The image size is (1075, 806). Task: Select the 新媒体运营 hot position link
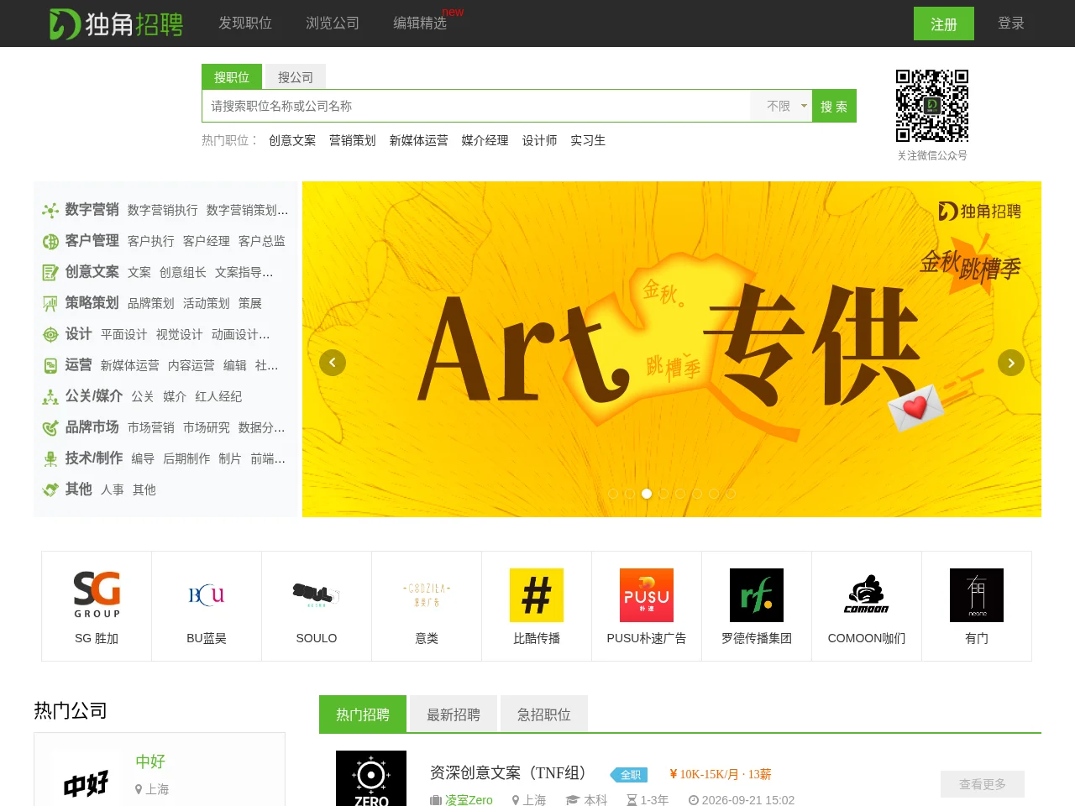418,140
